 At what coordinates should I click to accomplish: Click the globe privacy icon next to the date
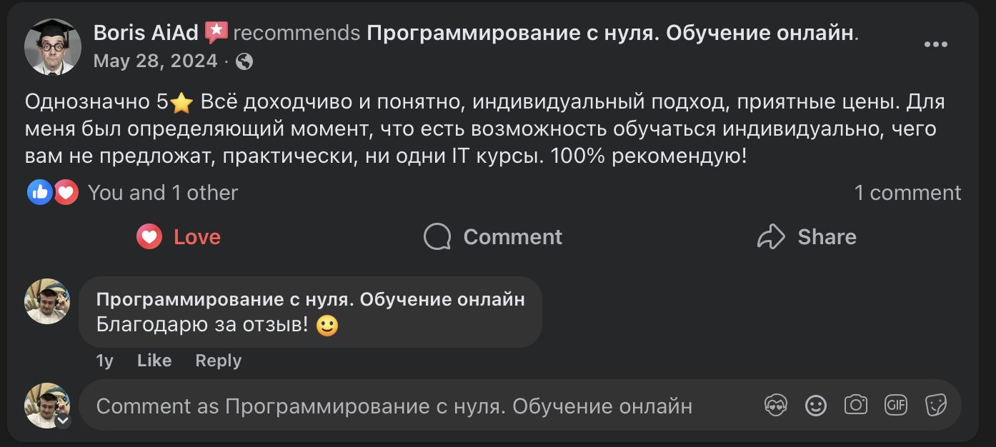pyautogui.click(x=244, y=61)
